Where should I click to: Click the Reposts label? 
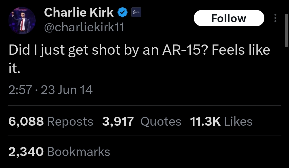pyautogui.click(x=70, y=122)
